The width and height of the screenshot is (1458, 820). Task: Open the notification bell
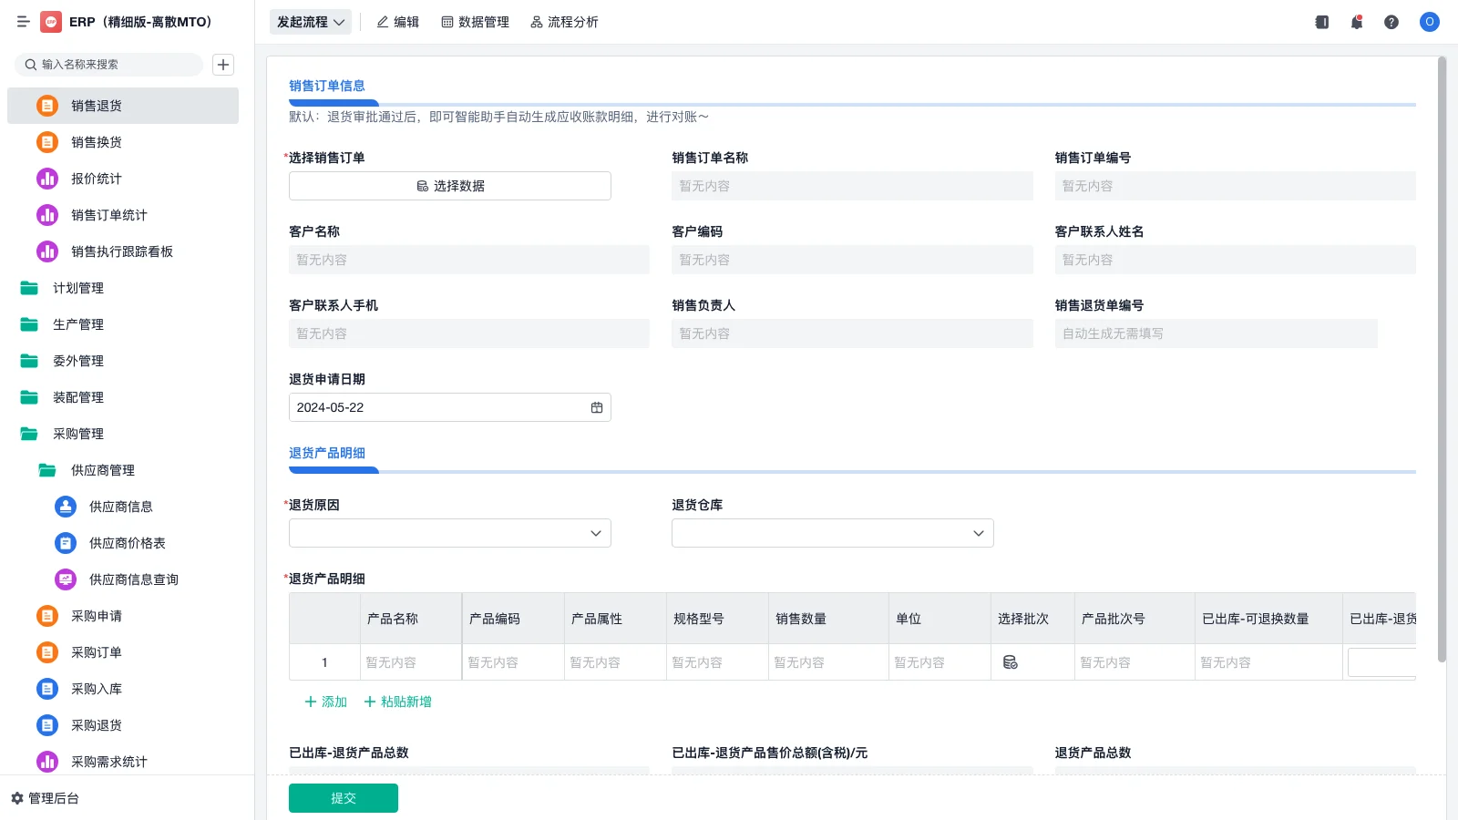[x=1356, y=21]
